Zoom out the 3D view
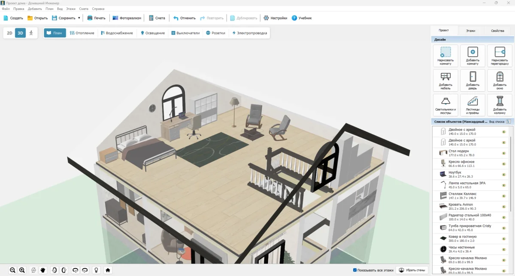This screenshot has height=276, width=515. [x=12, y=270]
